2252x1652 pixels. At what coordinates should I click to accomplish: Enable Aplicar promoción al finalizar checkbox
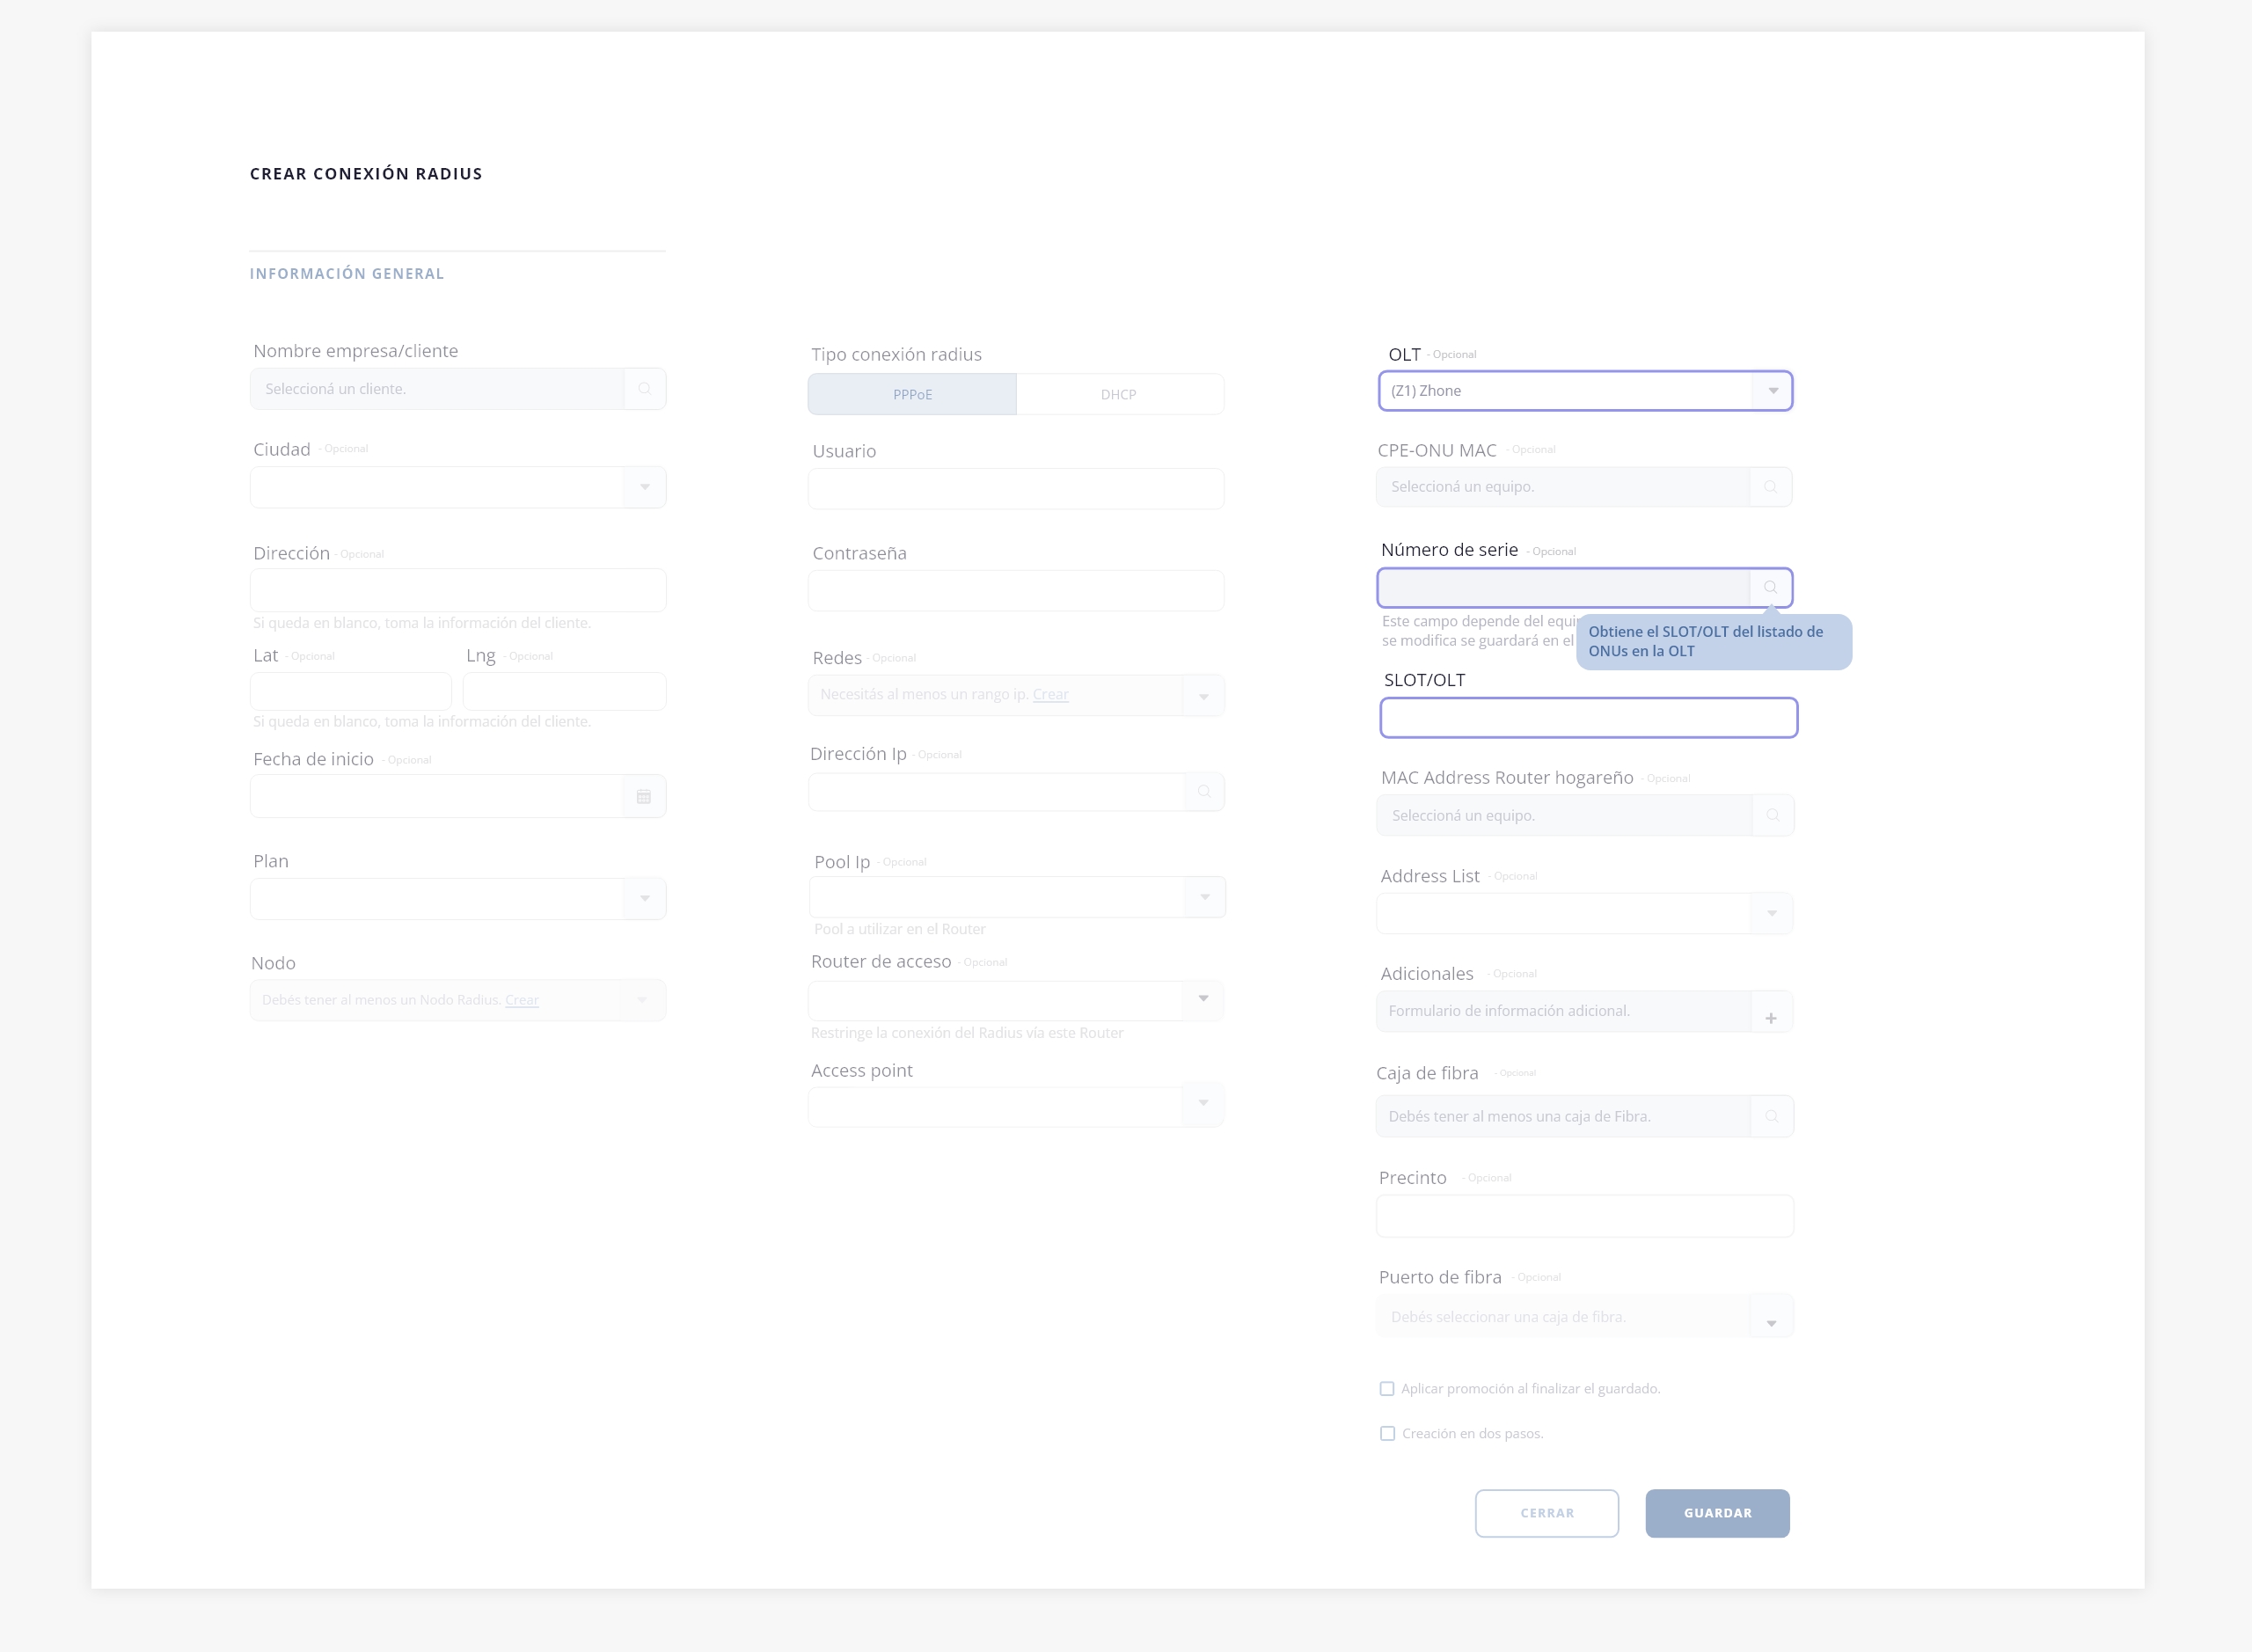[x=1387, y=1389]
